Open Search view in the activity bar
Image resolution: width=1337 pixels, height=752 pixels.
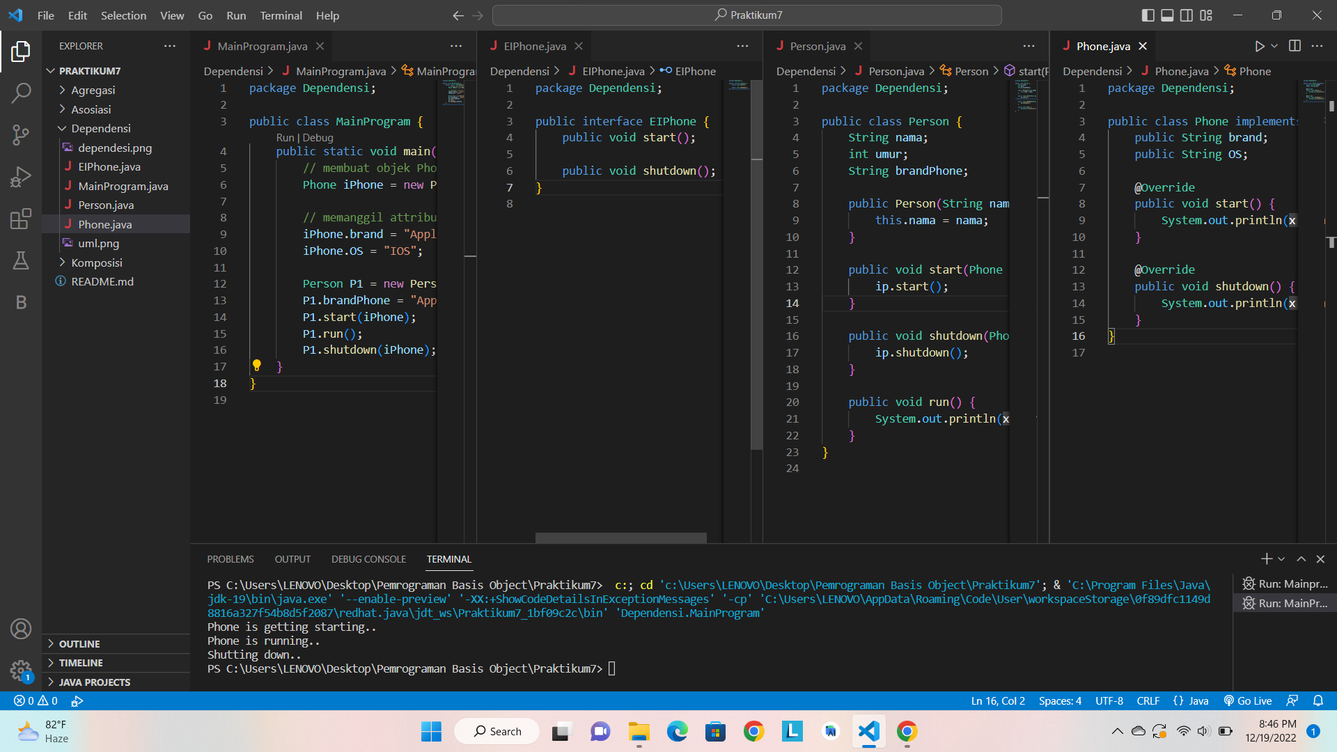[21, 93]
